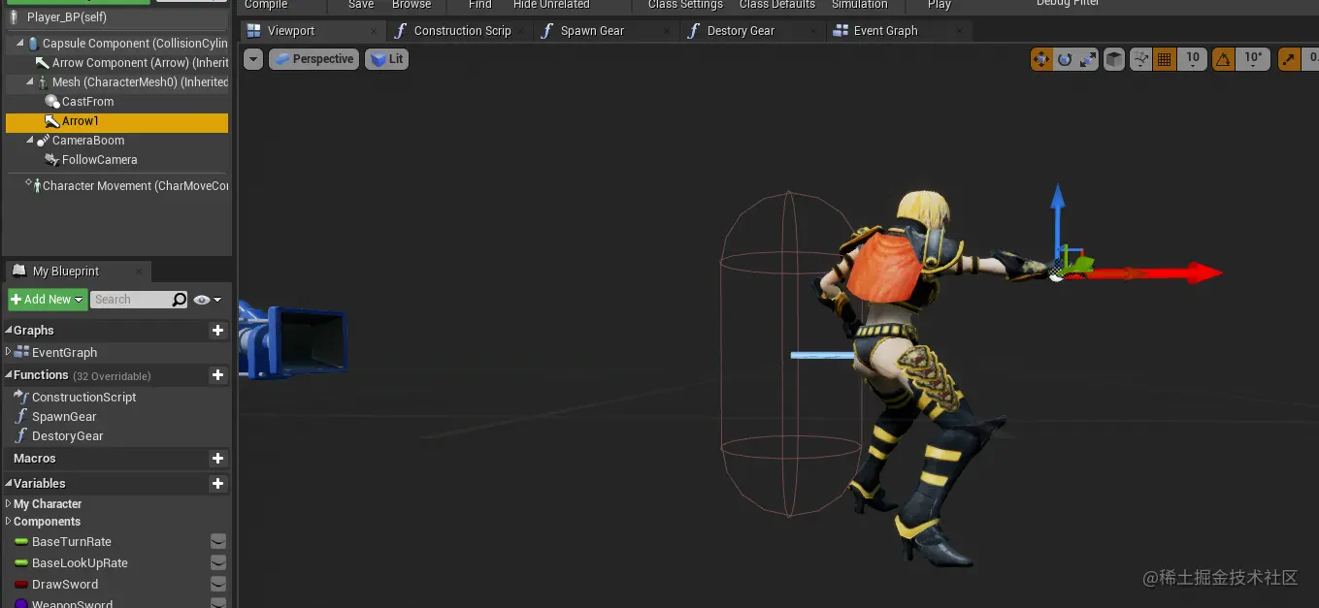The width and height of the screenshot is (1319, 608).
Task: Collapse the Variables section
Action: pyautogui.click(x=9, y=484)
